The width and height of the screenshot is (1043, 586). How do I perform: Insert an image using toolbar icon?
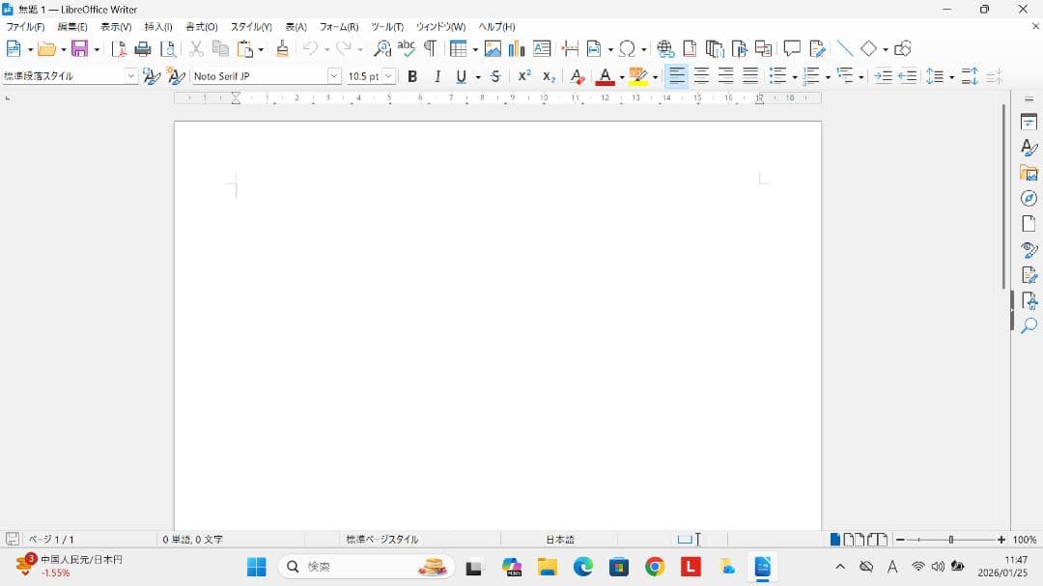tap(493, 49)
